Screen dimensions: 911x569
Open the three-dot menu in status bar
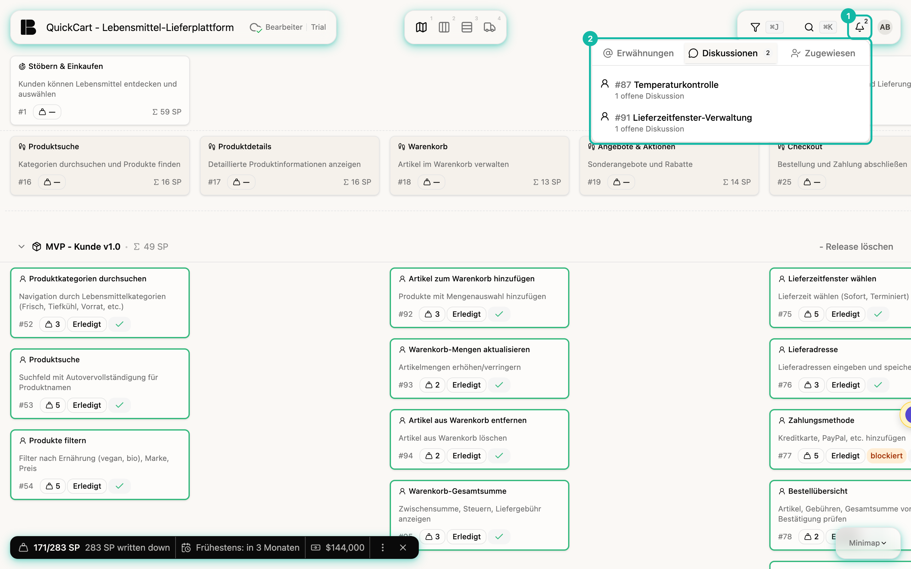point(383,548)
